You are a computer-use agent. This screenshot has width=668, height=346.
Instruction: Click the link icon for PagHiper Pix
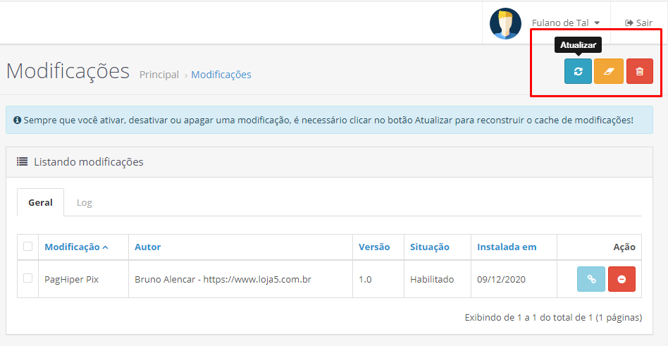(591, 279)
